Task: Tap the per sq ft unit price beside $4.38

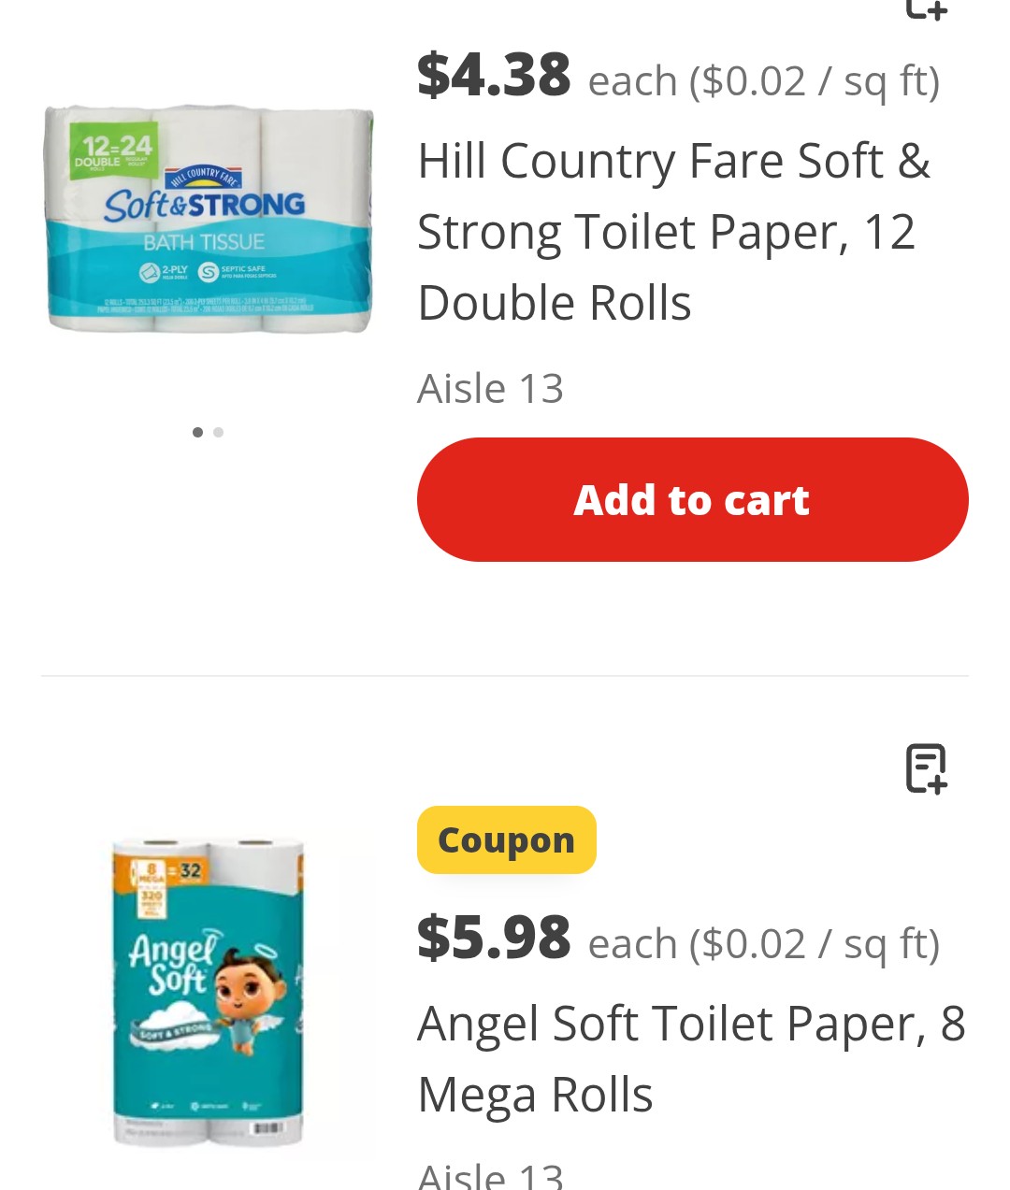Action: click(763, 80)
